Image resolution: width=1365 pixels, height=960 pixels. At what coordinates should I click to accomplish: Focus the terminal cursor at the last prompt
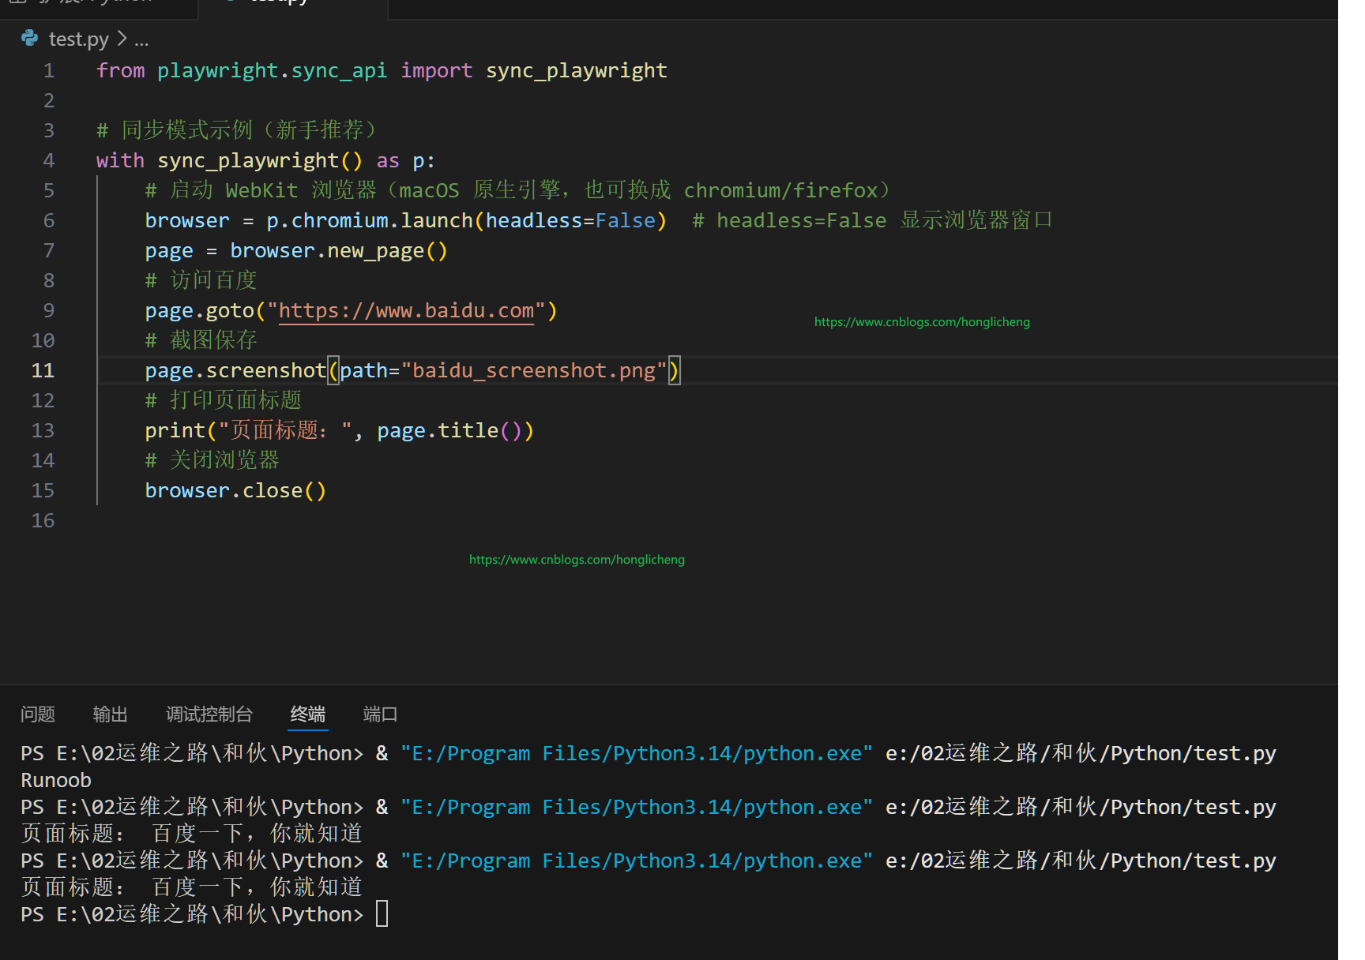pyautogui.click(x=382, y=914)
